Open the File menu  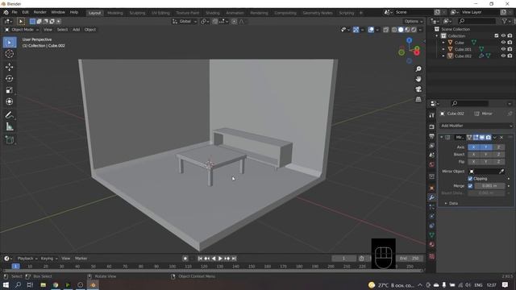pyautogui.click(x=15, y=12)
